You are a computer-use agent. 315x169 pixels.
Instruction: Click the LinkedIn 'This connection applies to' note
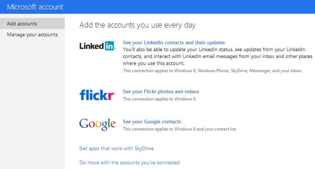tap(212, 71)
